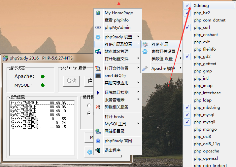
Task: Expand the 服务管理器 submenu
Action: coord(138,99)
